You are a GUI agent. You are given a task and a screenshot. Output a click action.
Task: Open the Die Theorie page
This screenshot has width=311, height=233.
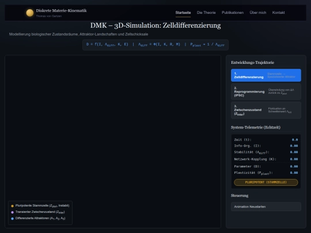pos(206,13)
